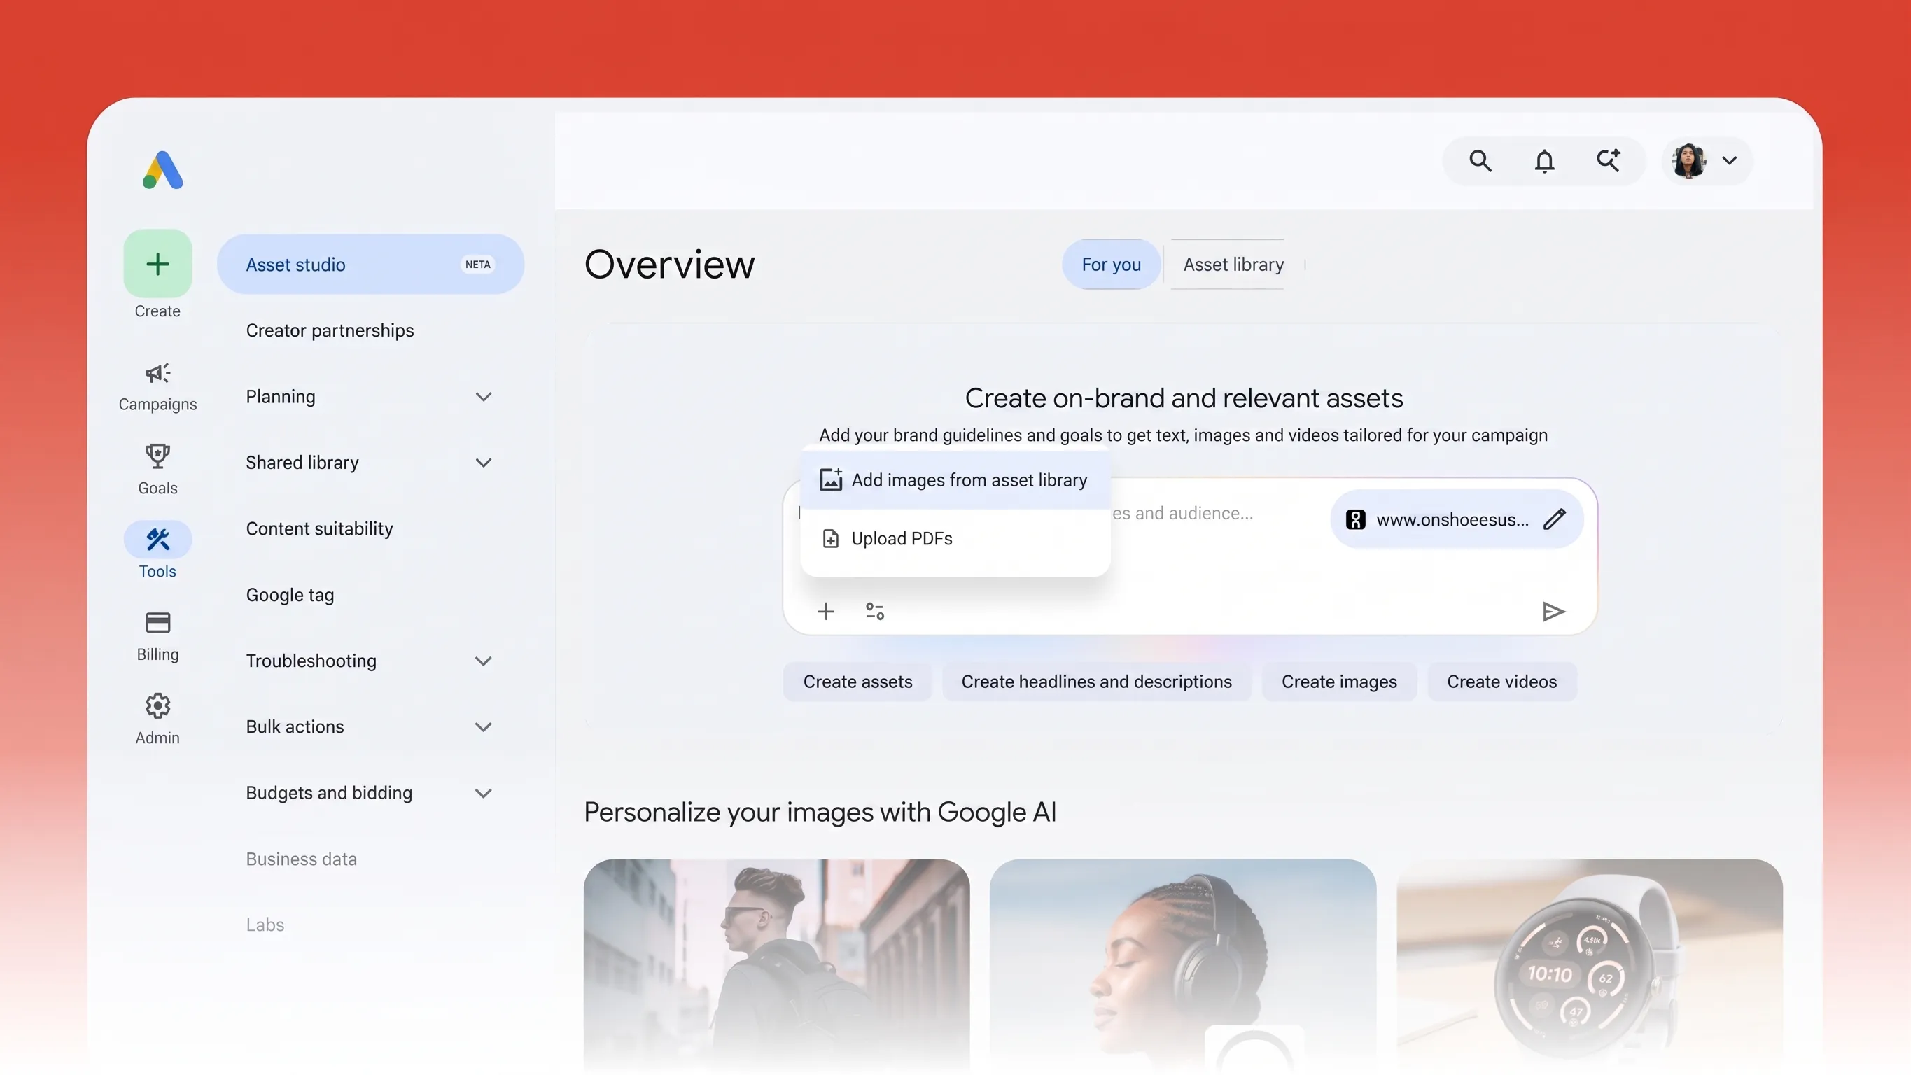Click Create headlines and descriptions chip
Screen dimensions: 1911x1075
1096,681
